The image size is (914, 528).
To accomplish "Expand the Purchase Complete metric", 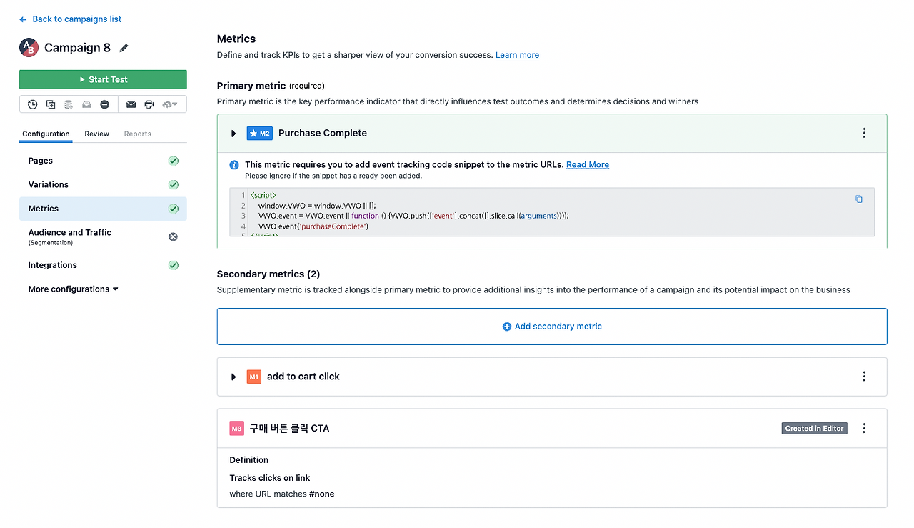I will point(233,134).
